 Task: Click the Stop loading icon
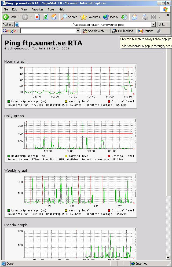pyautogui.click(x=37, y=17)
